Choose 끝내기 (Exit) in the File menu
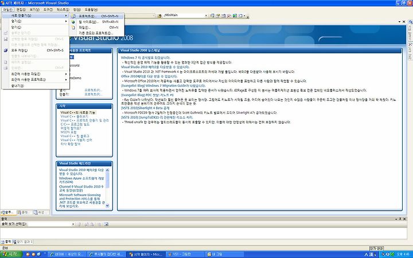This screenshot has height=258, width=413. coord(36,86)
